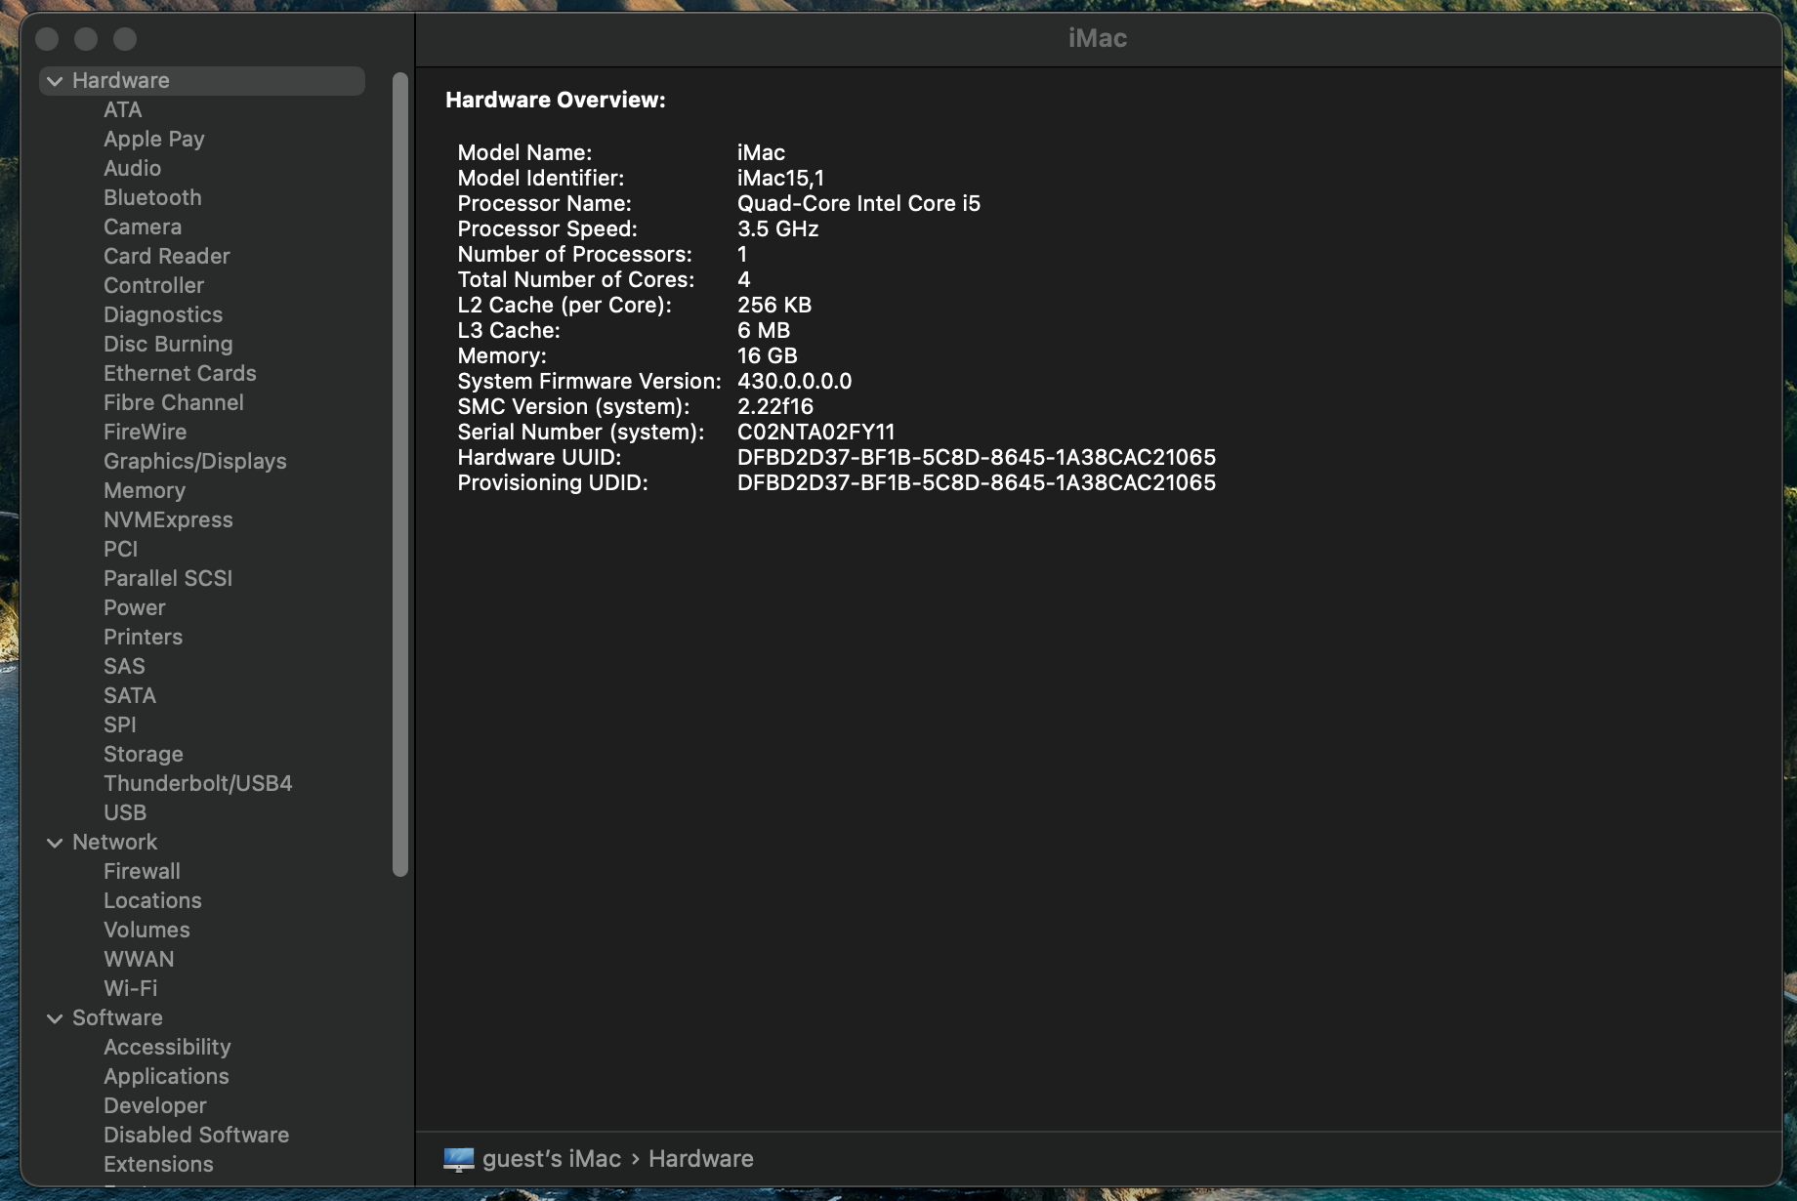Screen dimensions: 1797x1201
Task: Click the 16 GB memory value
Action: pos(767,355)
